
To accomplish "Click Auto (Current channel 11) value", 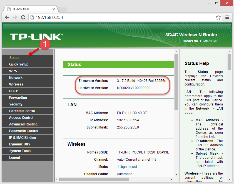I will click(136, 160).
